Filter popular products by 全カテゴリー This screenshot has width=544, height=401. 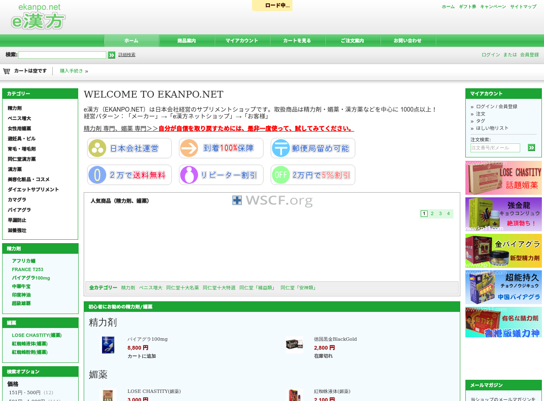click(103, 288)
